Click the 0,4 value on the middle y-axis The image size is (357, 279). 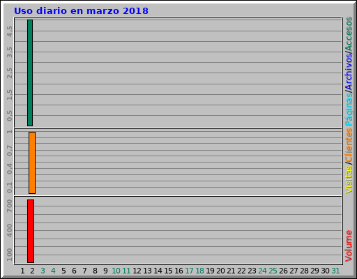tap(9, 169)
